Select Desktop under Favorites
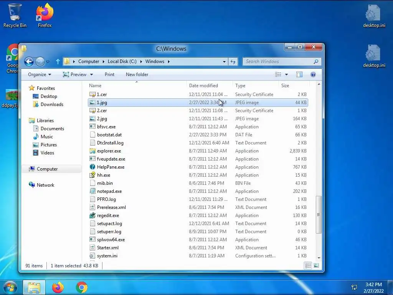Image resolution: width=393 pixels, height=295 pixels. (x=49, y=96)
